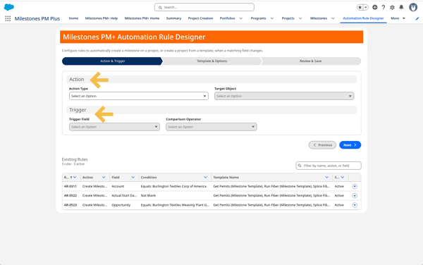Open the rule number column menu chevron
Screen dimensions: 423x265
click(75, 178)
